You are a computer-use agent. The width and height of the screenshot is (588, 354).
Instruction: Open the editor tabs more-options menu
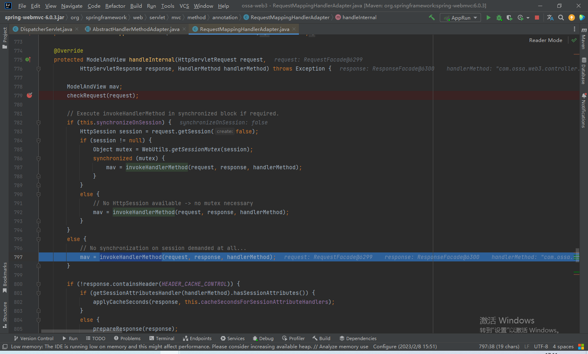pos(575,29)
